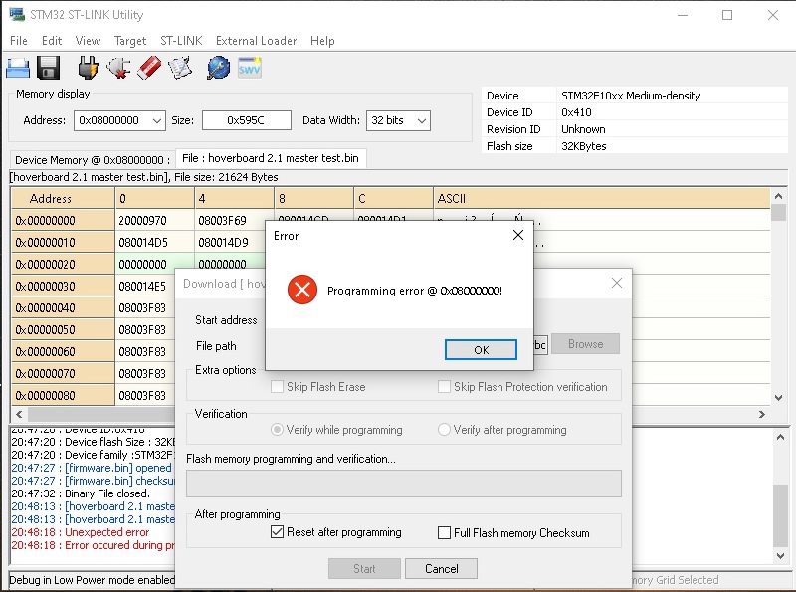Maximize the ST-LINK Utility window

coord(727,15)
